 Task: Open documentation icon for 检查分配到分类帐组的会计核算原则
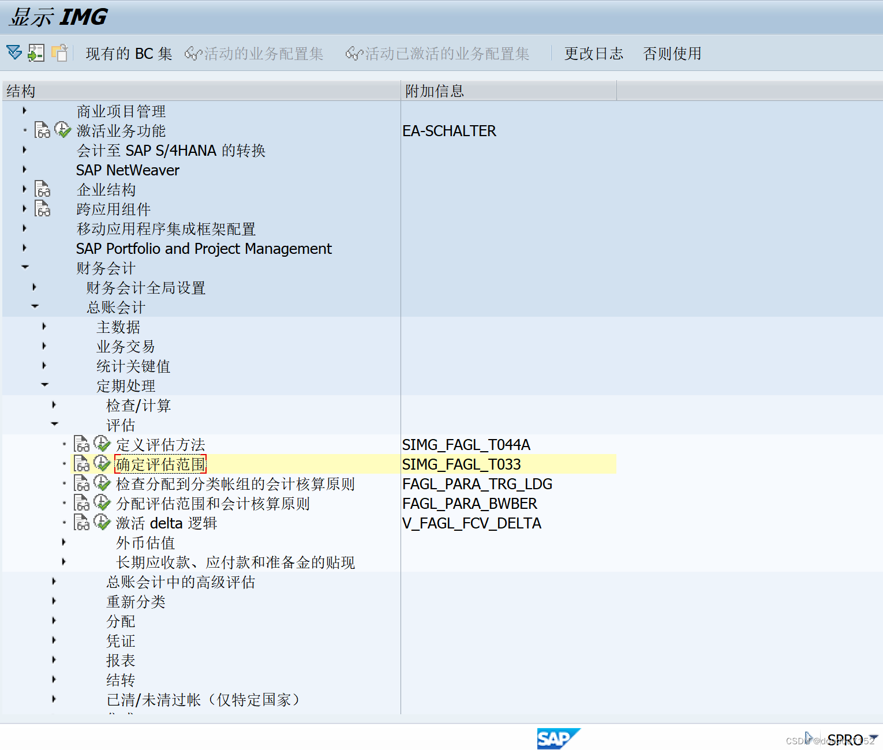click(x=82, y=483)
